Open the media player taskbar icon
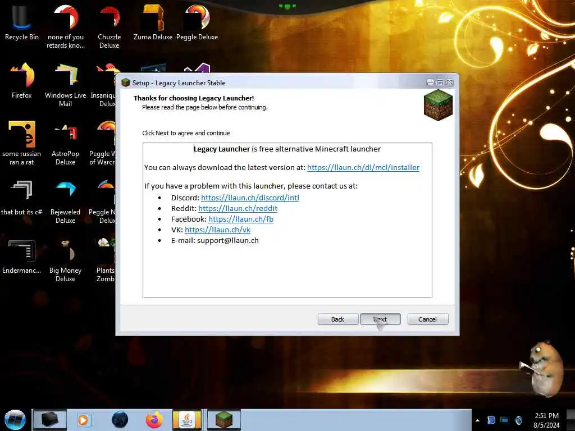Image resolution: width=575 pixels, height=431 pixels. (x=83, y=420)
